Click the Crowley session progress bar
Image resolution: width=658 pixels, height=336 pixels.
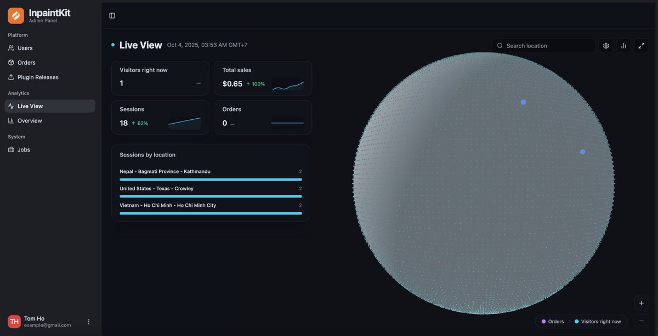tap(211, 196)
